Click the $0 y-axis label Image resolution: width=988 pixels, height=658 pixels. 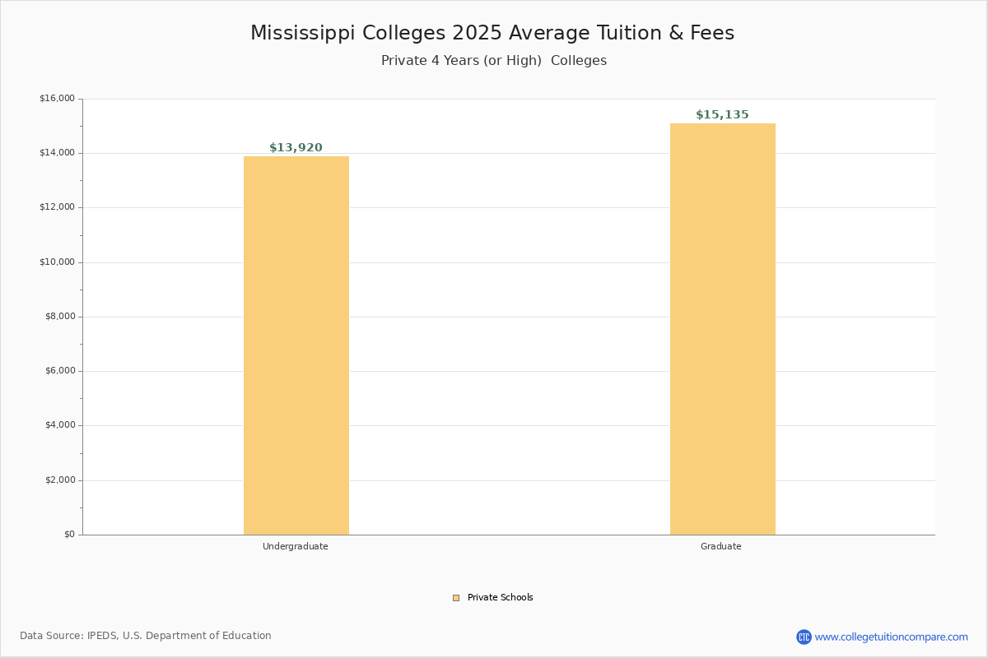[69, 535]
